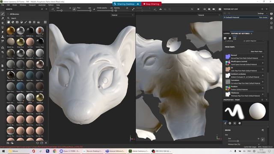The image size is (274, 154).
Task: Open the Viewport menu
Action: point(32,5)
